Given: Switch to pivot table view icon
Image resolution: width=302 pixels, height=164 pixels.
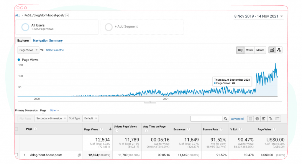Looking at the screenshot, I should [x=277, y=119].
